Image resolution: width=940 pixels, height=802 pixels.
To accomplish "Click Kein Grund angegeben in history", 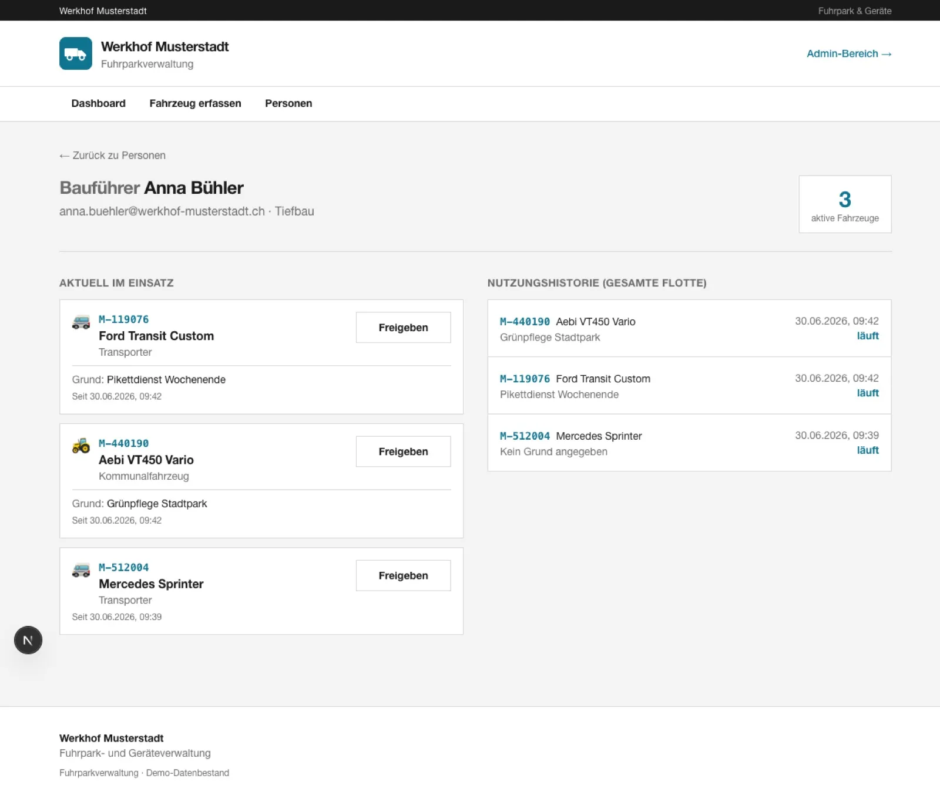I will click(x=553, y=451).
